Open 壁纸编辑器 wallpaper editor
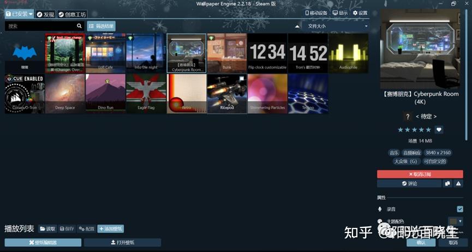The height and width of the screenshot is (252, 472). click(43, 242)
